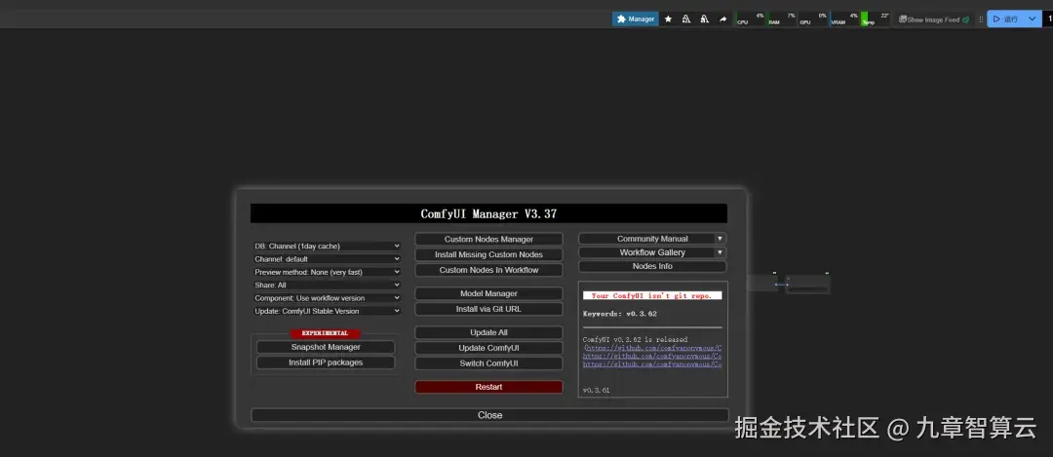Viewport: 1053px width, 457px height.
Task: Click the first unload models icon after the star
Action: point(686,19)
